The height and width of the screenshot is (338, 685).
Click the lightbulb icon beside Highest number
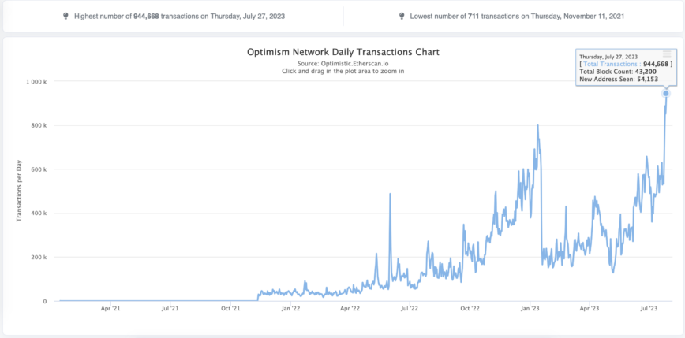(66, 16)
